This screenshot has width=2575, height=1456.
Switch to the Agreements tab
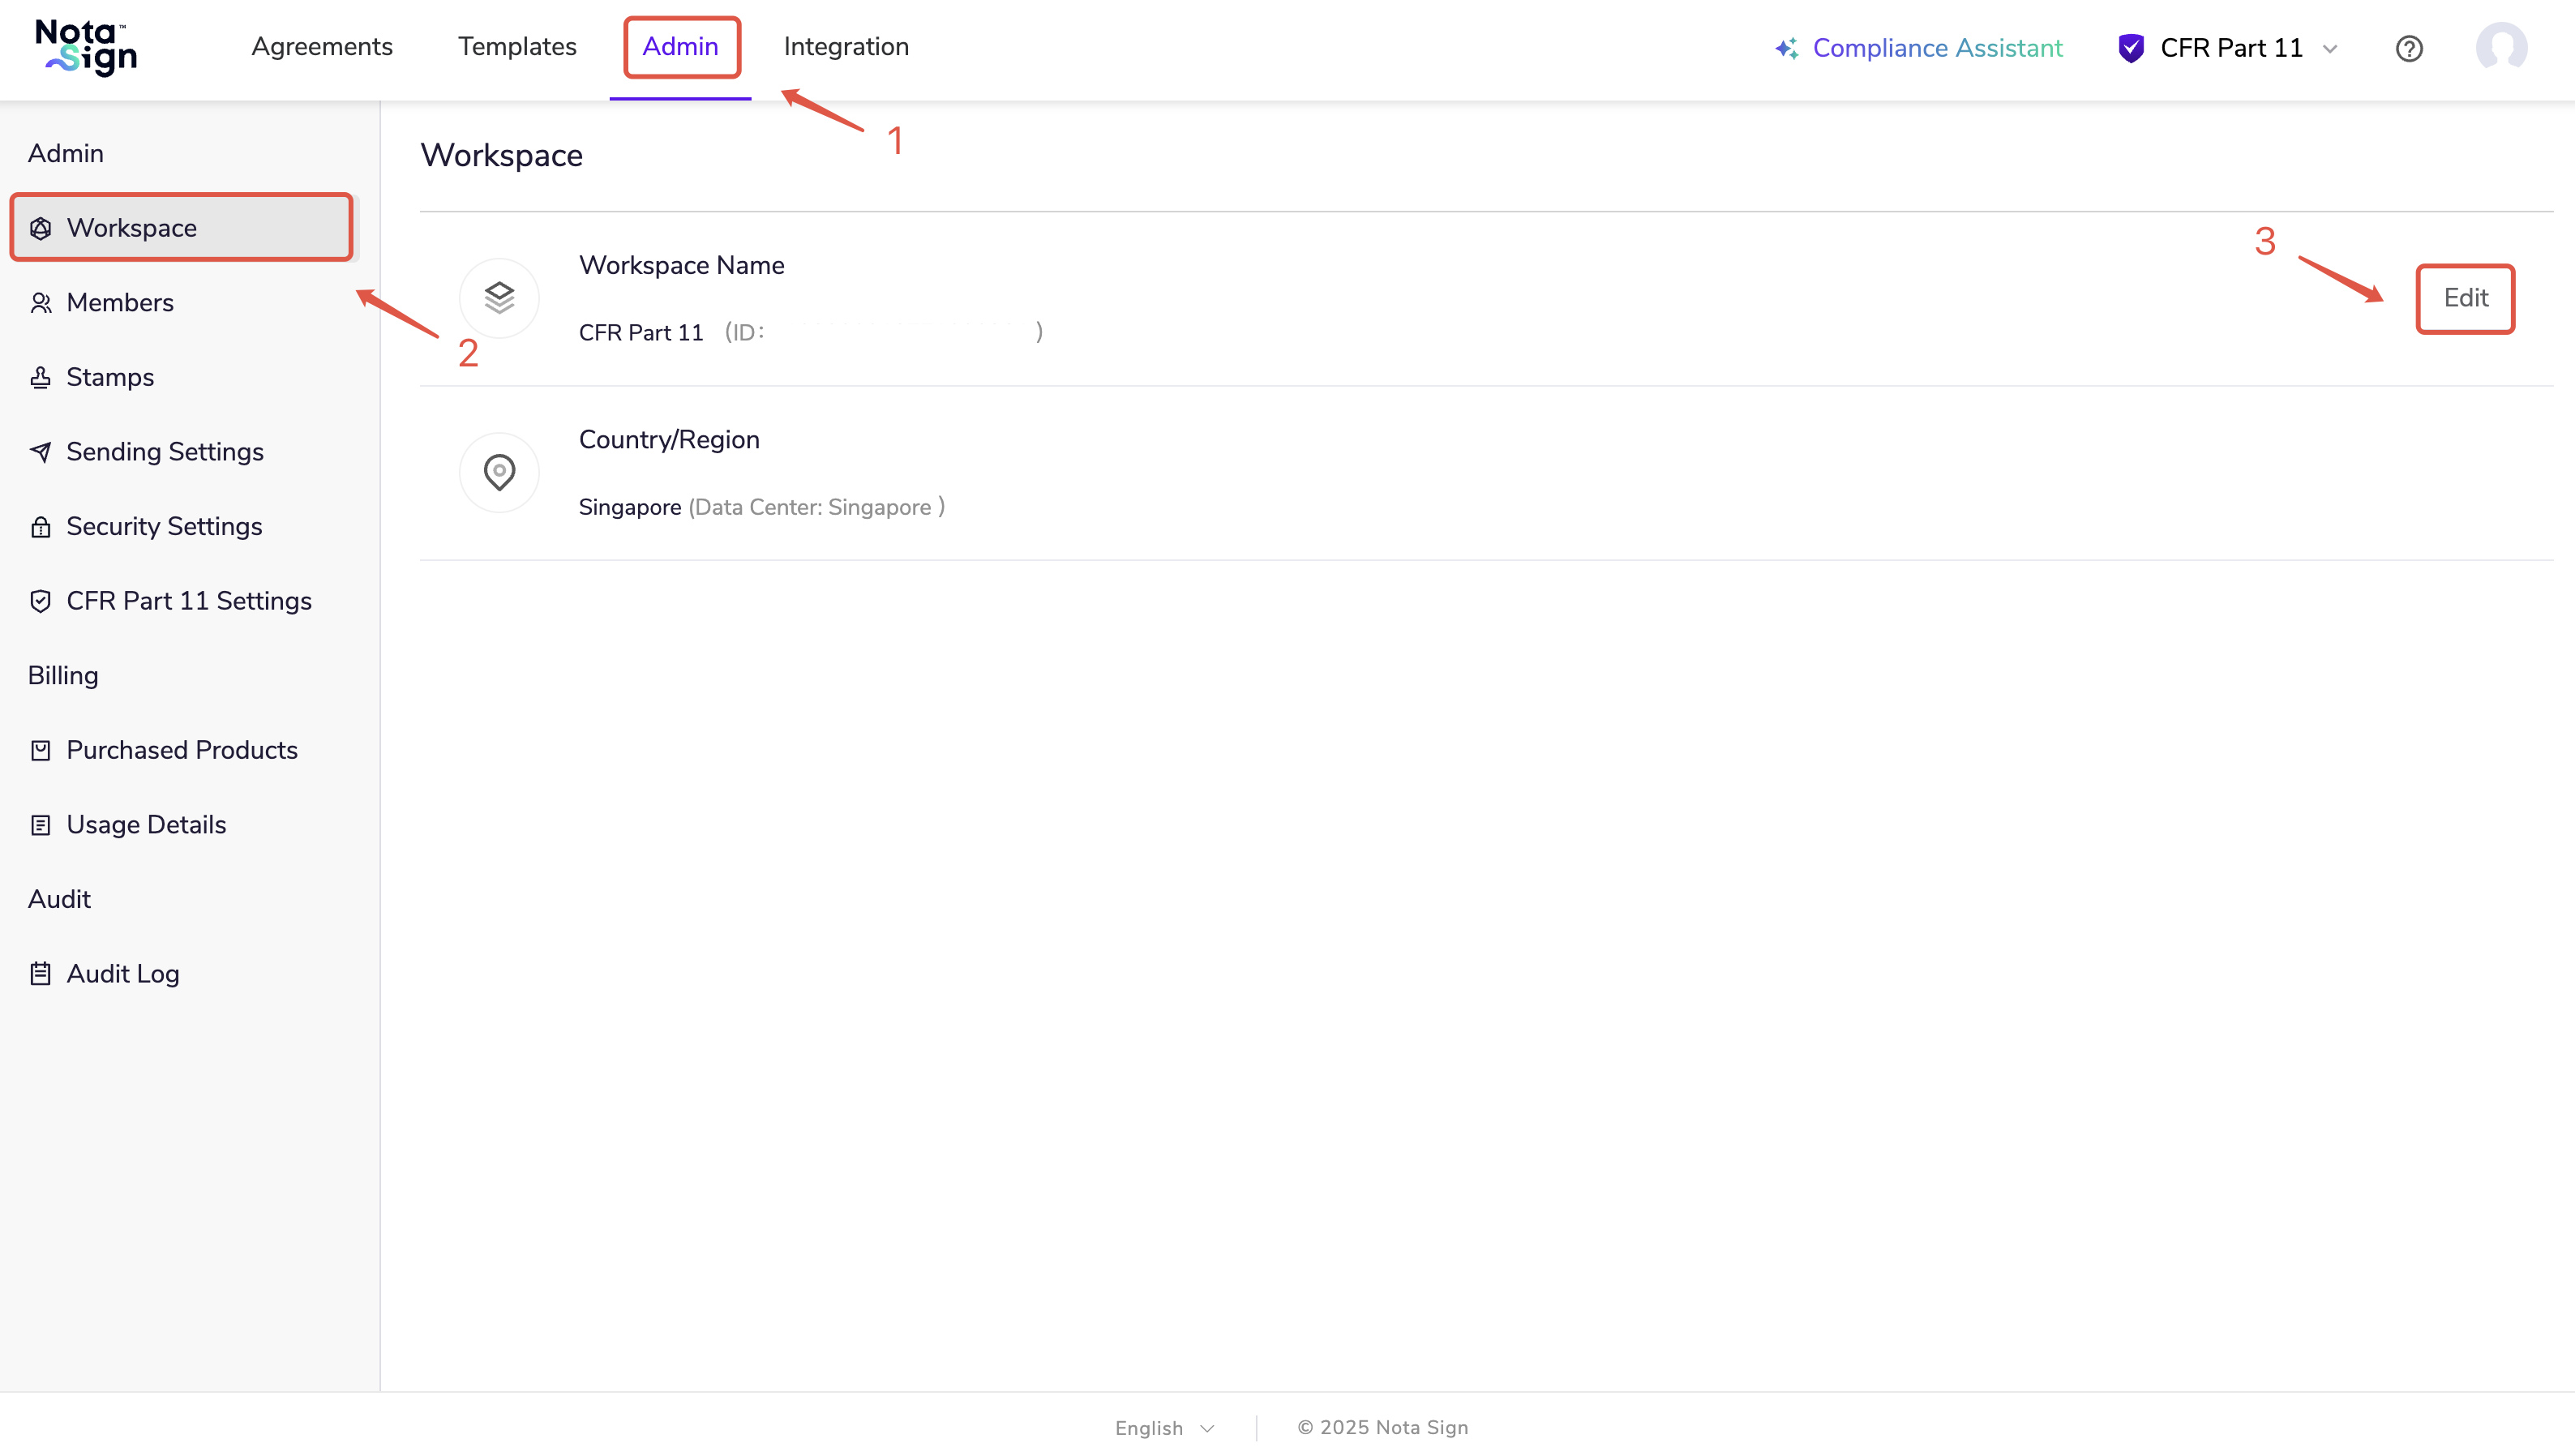[x=322, y=47]
